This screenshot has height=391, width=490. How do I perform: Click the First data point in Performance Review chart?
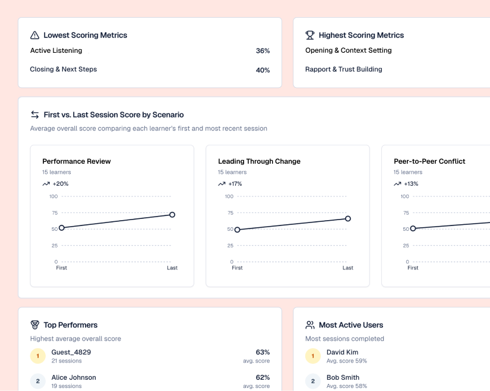pos(62,228)
